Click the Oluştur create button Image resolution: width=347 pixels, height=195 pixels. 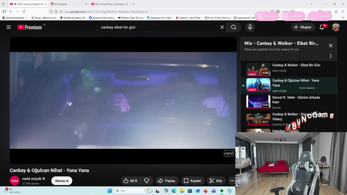tap(303, 27)
